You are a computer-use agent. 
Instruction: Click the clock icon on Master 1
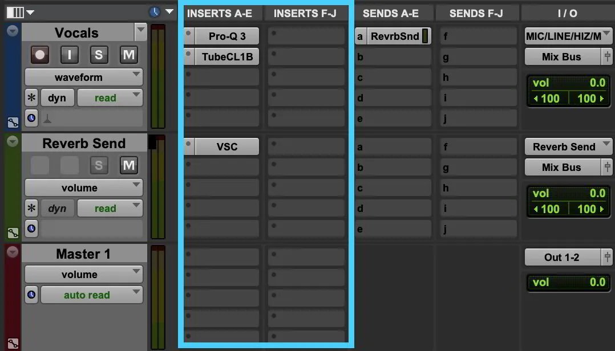click(33, 295)
